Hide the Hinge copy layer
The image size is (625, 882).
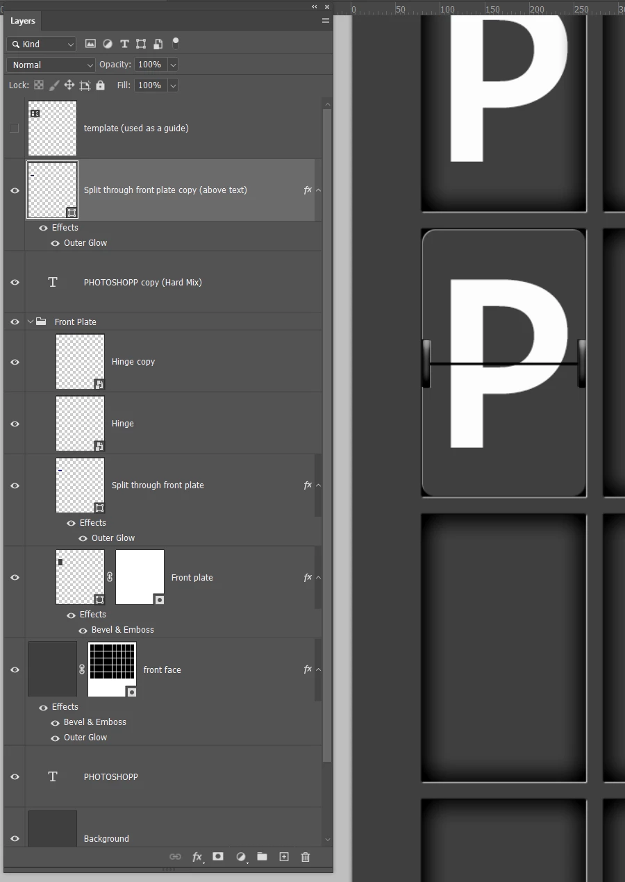(15, 362)
